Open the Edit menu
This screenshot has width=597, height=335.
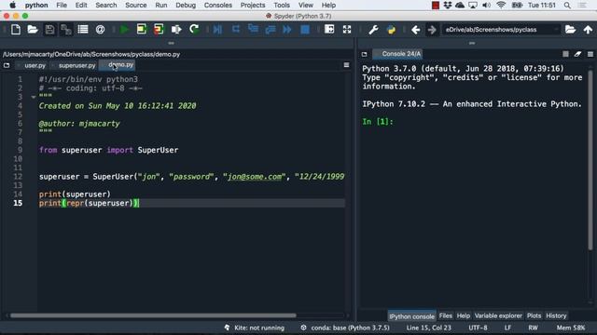tap(81, 6)
